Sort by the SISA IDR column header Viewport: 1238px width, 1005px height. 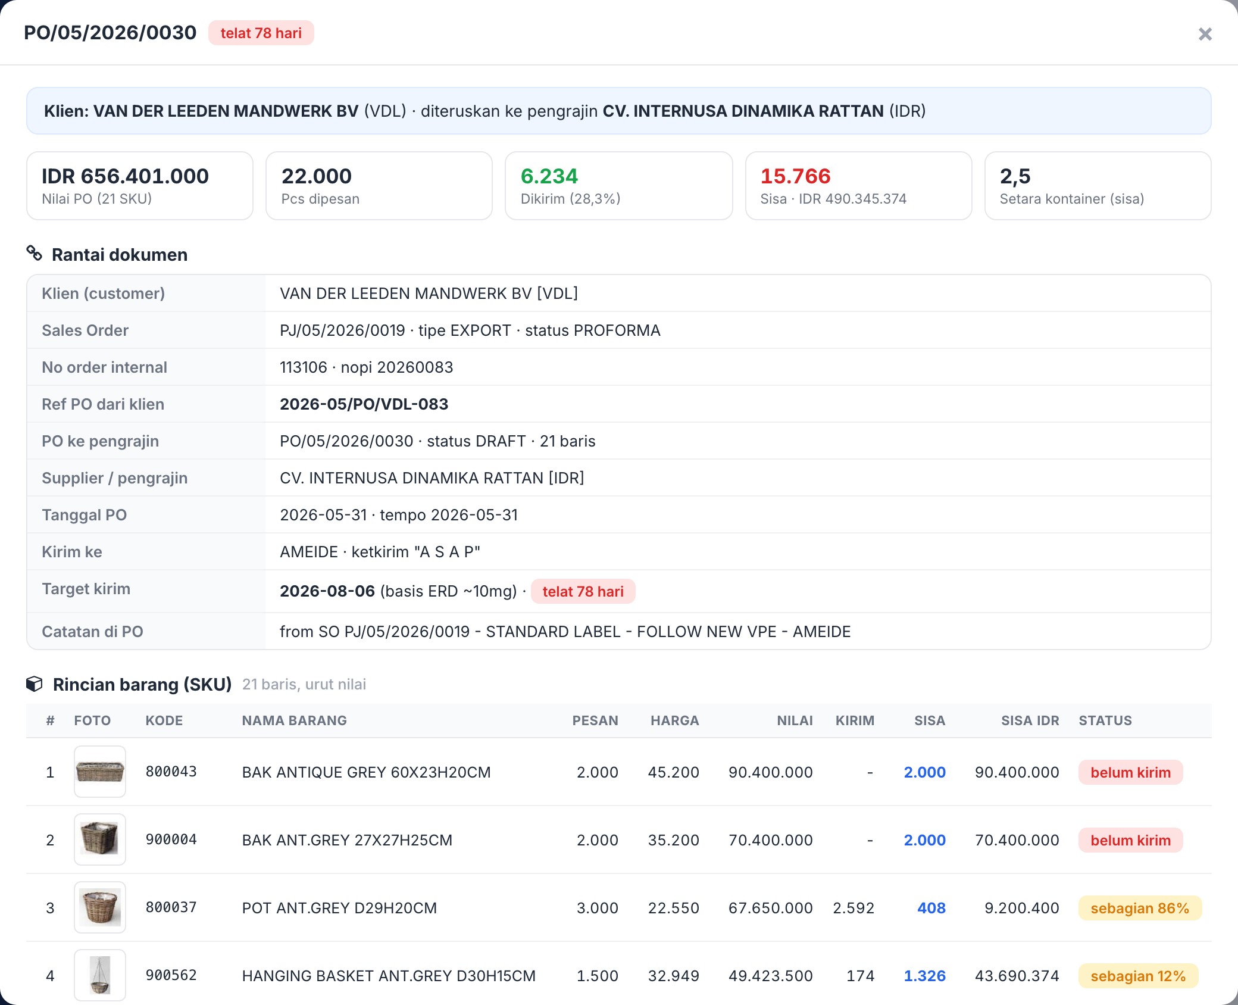click(x=1030, y=720)
